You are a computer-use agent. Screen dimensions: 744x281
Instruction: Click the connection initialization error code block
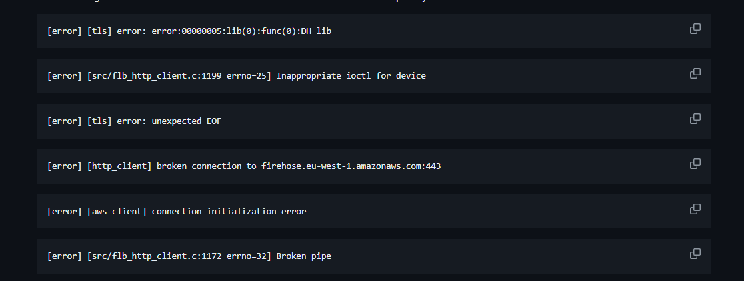point(373,211)
